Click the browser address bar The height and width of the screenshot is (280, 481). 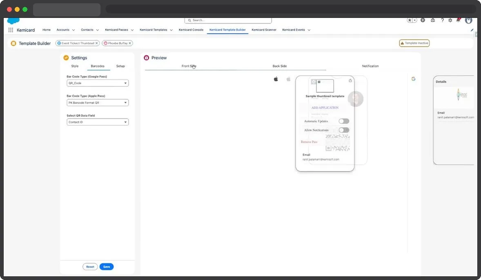click(x=290, y=9)
